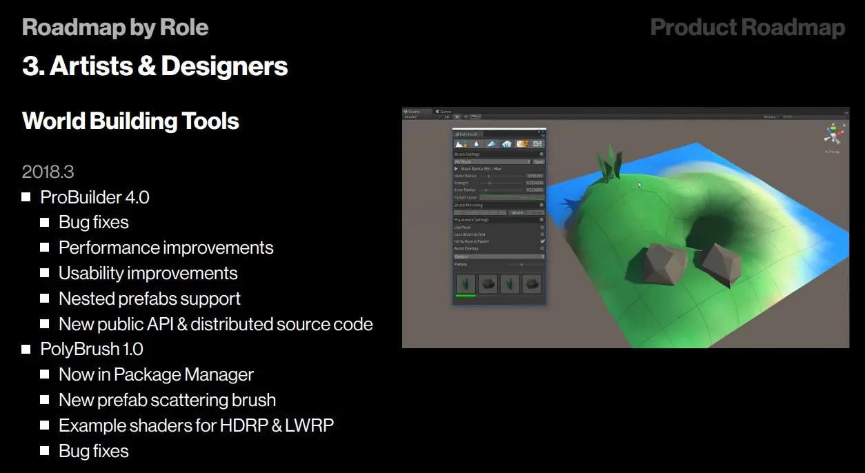Adjust the Strength slider

coord(501,183)
